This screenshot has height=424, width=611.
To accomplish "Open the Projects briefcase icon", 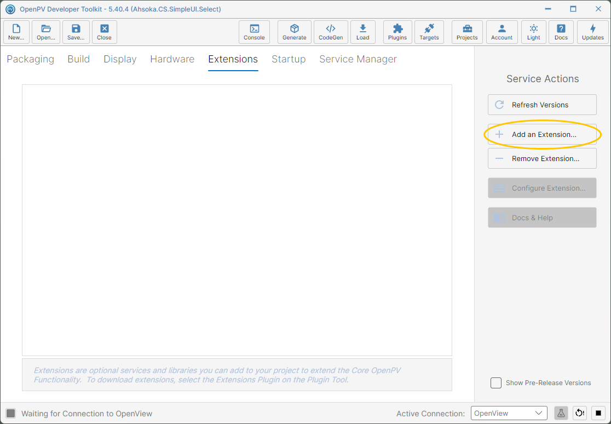I will 467,32.
